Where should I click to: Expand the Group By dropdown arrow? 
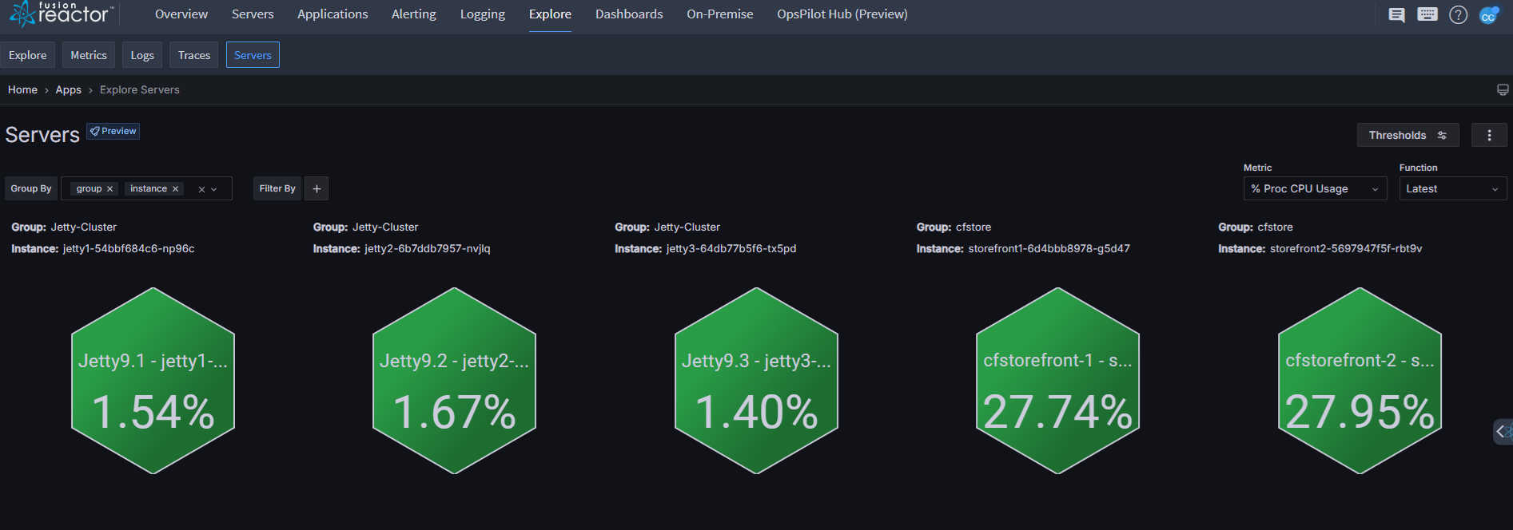click(x=214, y=189)
